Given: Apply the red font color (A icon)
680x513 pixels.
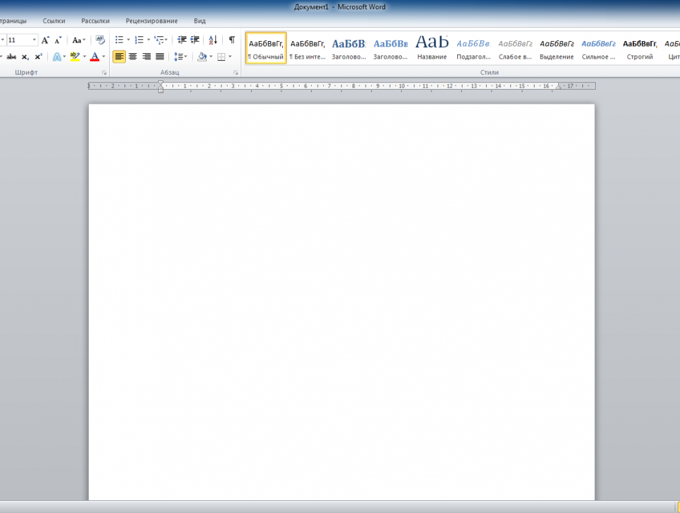Looking at the screenshot, I should [x=94, y=57].
